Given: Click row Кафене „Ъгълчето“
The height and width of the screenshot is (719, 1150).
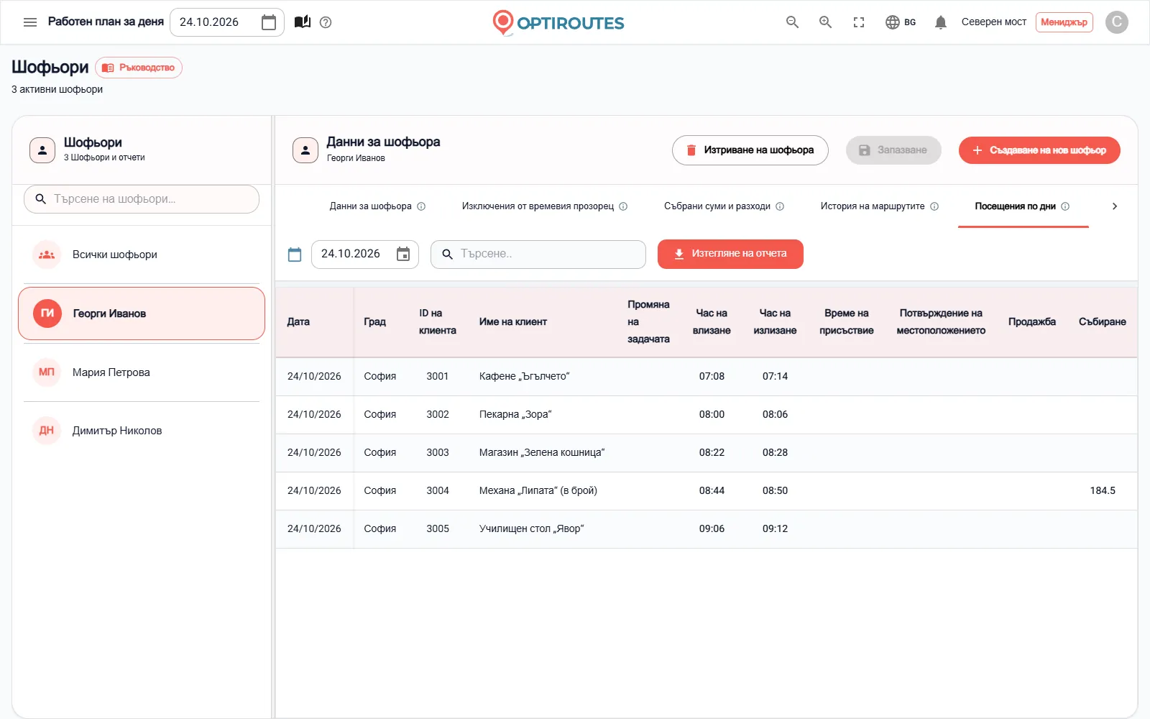Looking at the screenshot, I should click(706, 377).
